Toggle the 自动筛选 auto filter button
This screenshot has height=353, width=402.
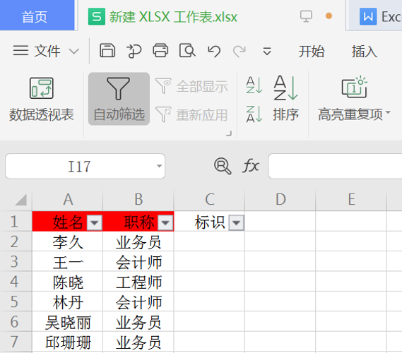pos(119,99)
